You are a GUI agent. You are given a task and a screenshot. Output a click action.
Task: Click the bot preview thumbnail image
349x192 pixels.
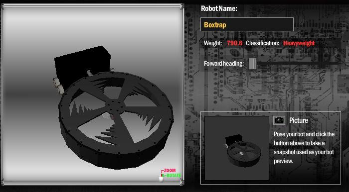coord(237,148)
